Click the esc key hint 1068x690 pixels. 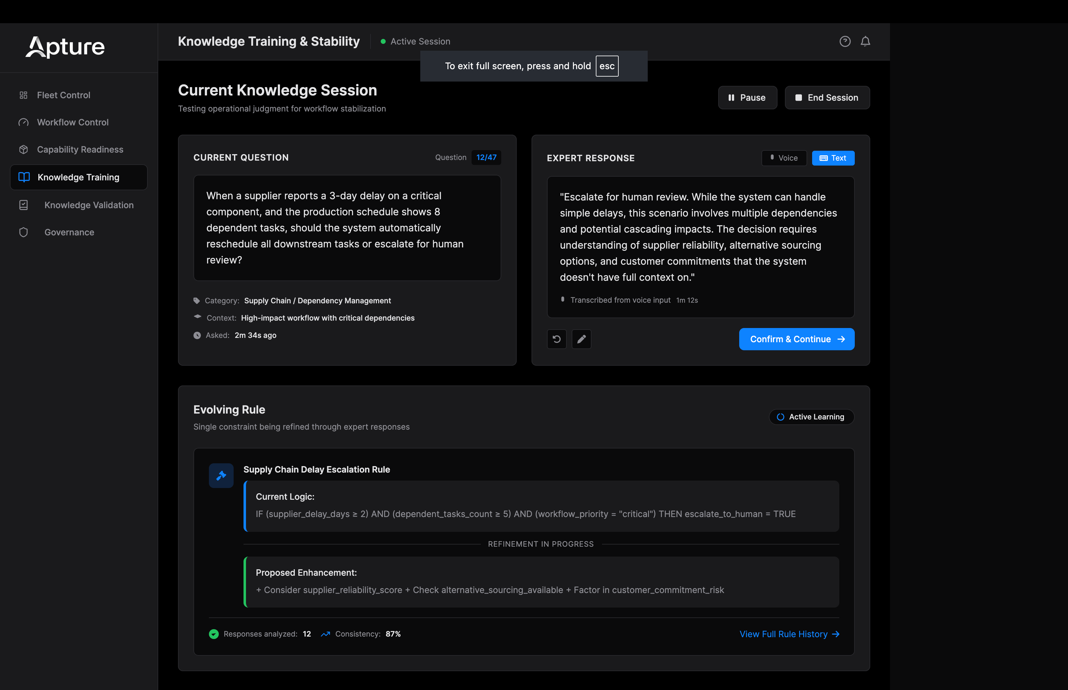click(x=606, y=66)
